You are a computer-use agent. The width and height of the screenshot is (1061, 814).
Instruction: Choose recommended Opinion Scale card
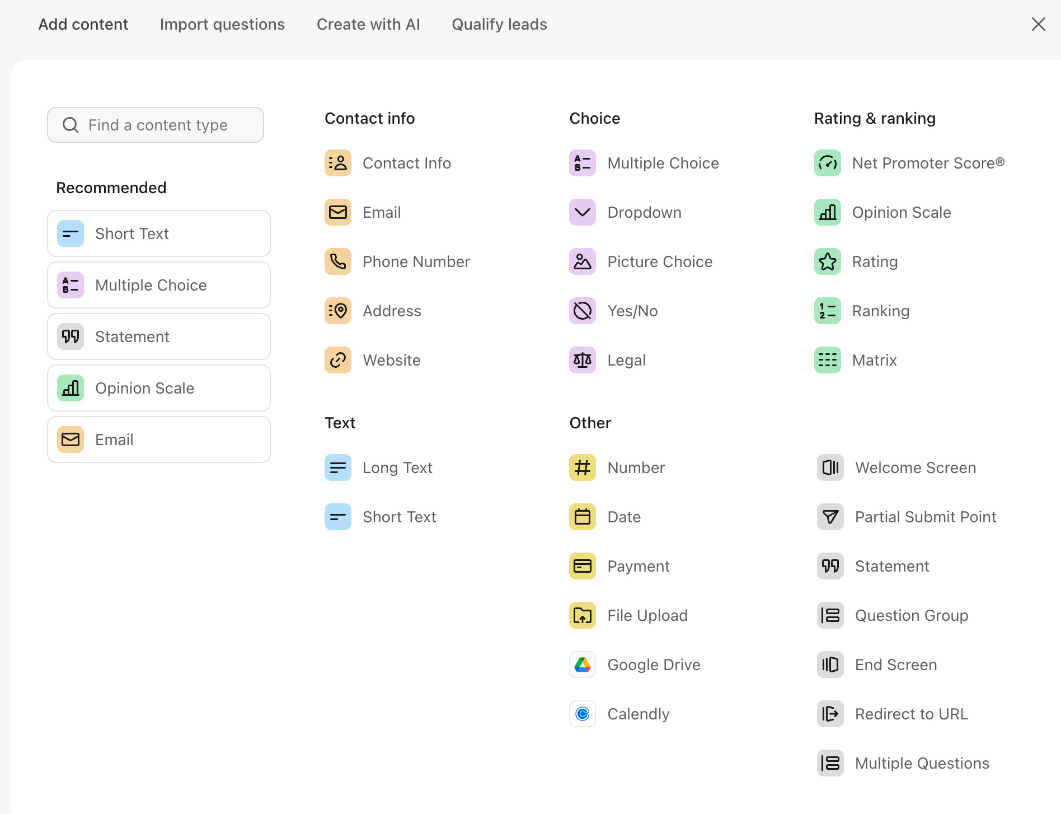(159, 388)
